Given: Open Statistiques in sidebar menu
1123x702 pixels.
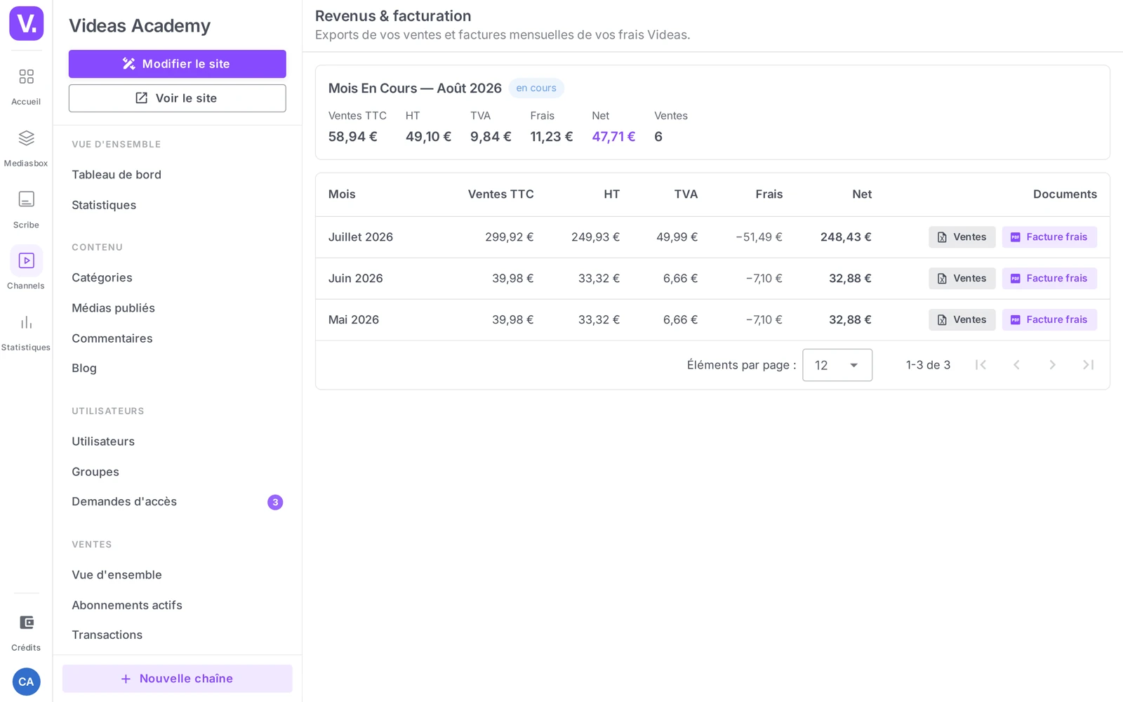Looking at the screenshot, I should pyautogui.click(x=104, y=205).
